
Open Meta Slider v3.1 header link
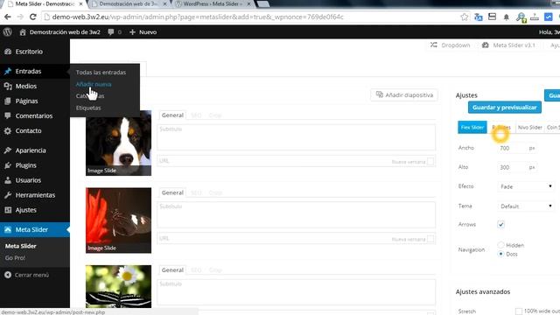pyautogui.click(x=509, y=45)
